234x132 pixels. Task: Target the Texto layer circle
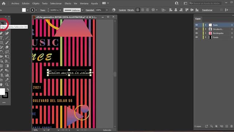tap(232, 25)
